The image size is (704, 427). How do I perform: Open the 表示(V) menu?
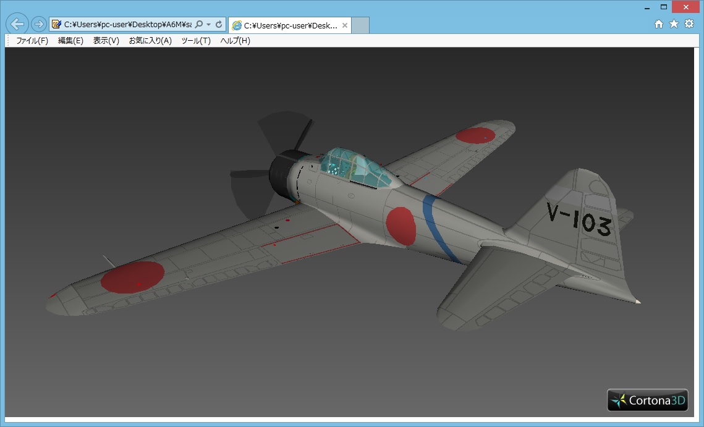point(106,41)
